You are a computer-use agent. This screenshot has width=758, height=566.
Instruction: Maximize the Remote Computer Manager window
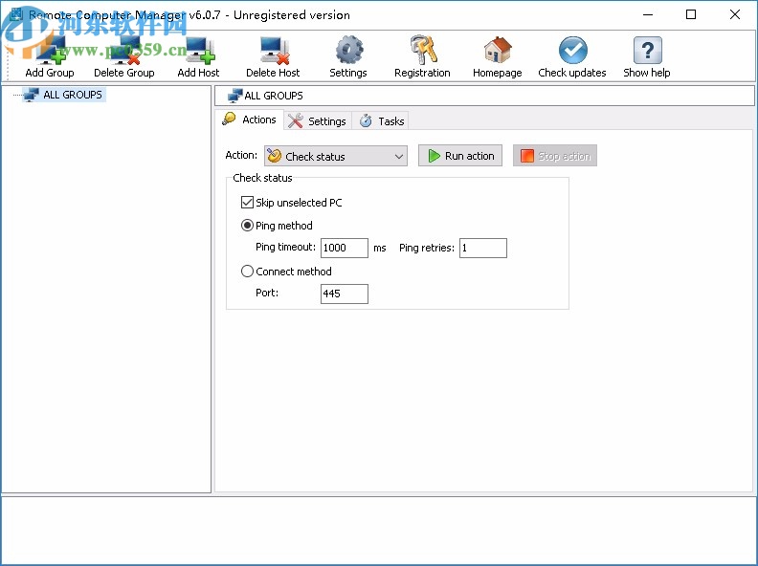[x=691, y=14]
